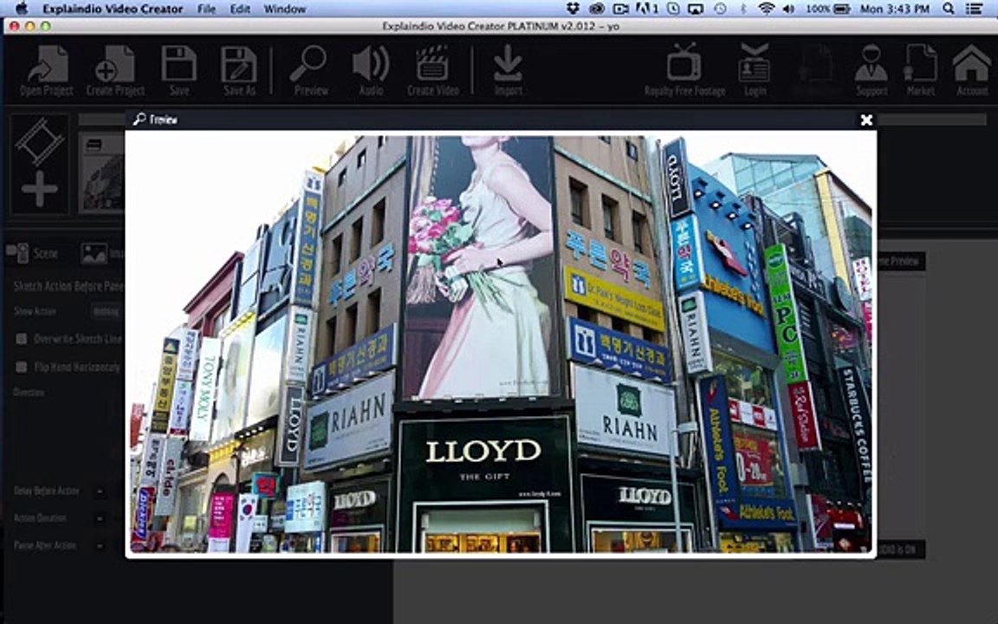The height and width of the screenshot is (624, 998).
Task: Open the Market document icon
Action: coord(920,70)
